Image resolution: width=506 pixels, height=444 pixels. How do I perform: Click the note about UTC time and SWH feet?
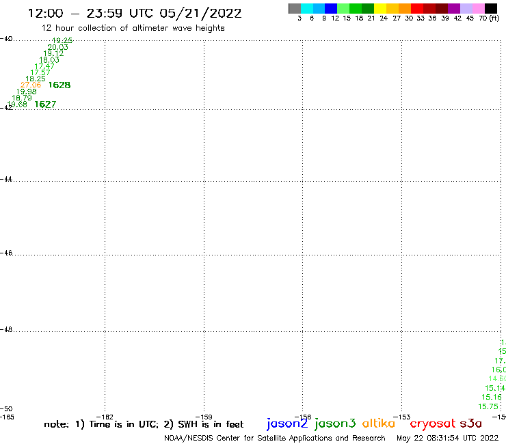[144, 424]
